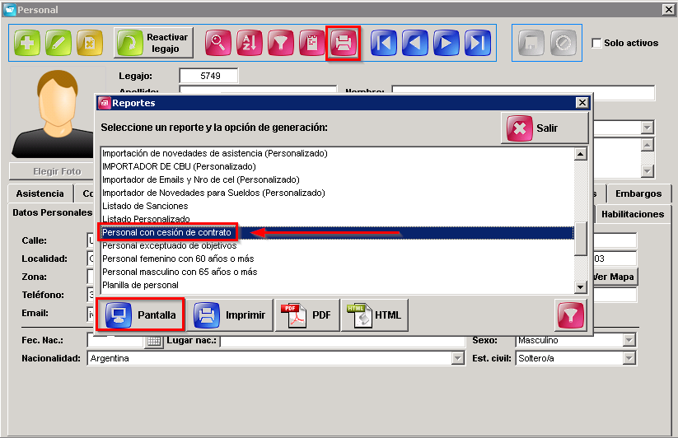Open the magnifier search icon in the toolbar
678x438 pixels.
[218, 43]
